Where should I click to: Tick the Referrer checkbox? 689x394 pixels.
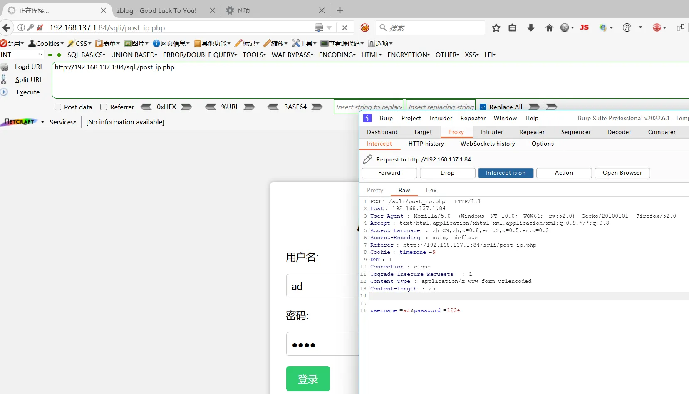[104, 107]
